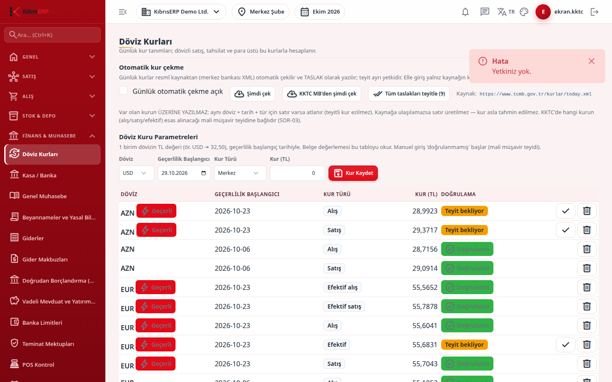Select the Merkez Şube branch selector
Viewport: 612px width, 382px height.
261,12
